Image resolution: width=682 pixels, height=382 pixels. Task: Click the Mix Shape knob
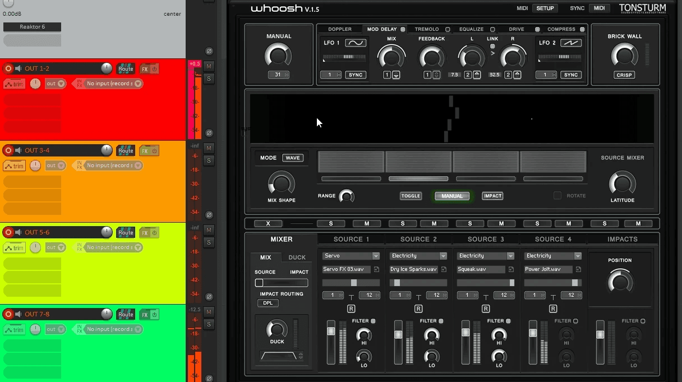click(281, 183)
